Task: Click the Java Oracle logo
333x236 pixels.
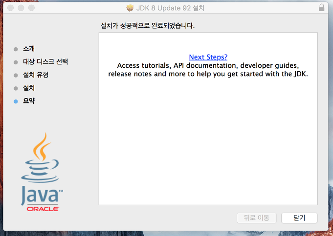Action: click(x=42, y=172)
